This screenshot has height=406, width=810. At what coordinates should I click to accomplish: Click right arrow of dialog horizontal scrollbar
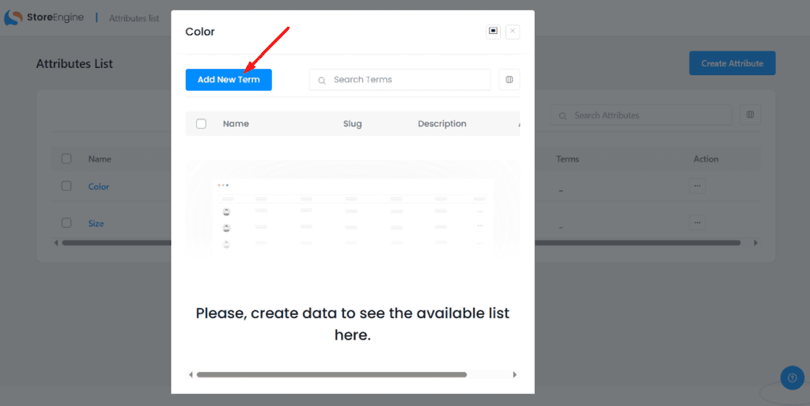(515, 374)
